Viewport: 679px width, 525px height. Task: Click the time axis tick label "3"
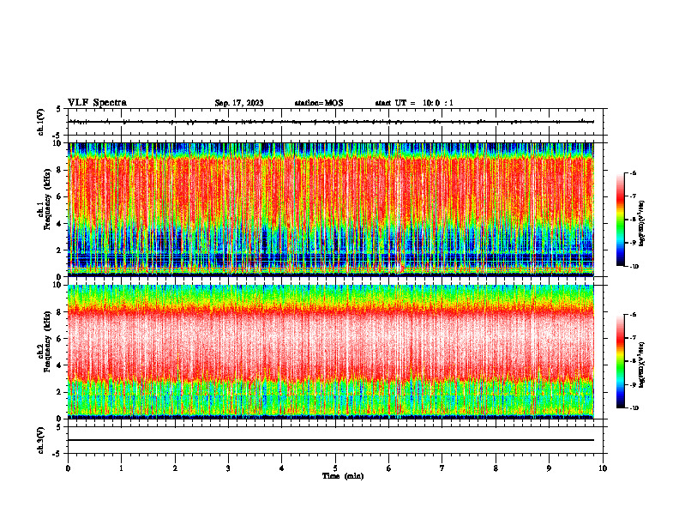coord(228,468)
